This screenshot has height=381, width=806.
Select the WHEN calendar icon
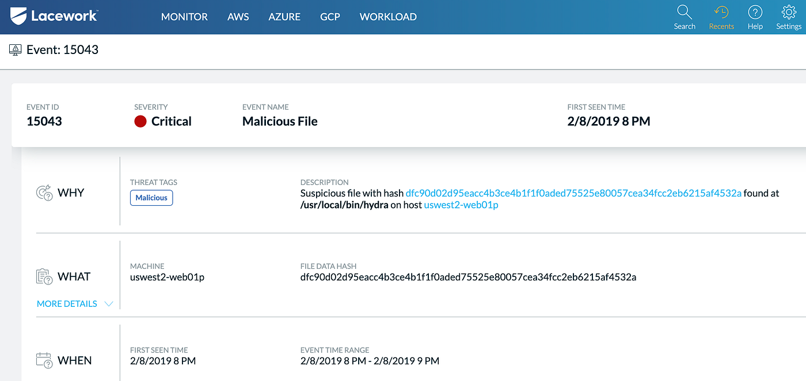tap(43, 359)
